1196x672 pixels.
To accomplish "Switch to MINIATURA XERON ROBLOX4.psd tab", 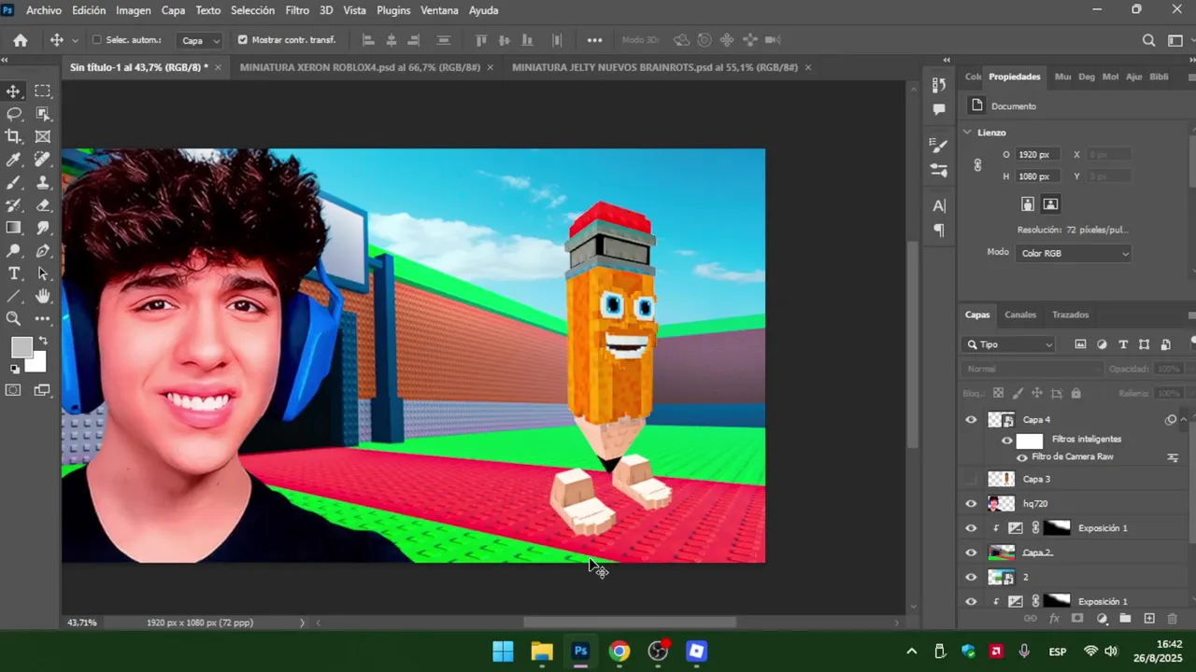I will [360, 67].
